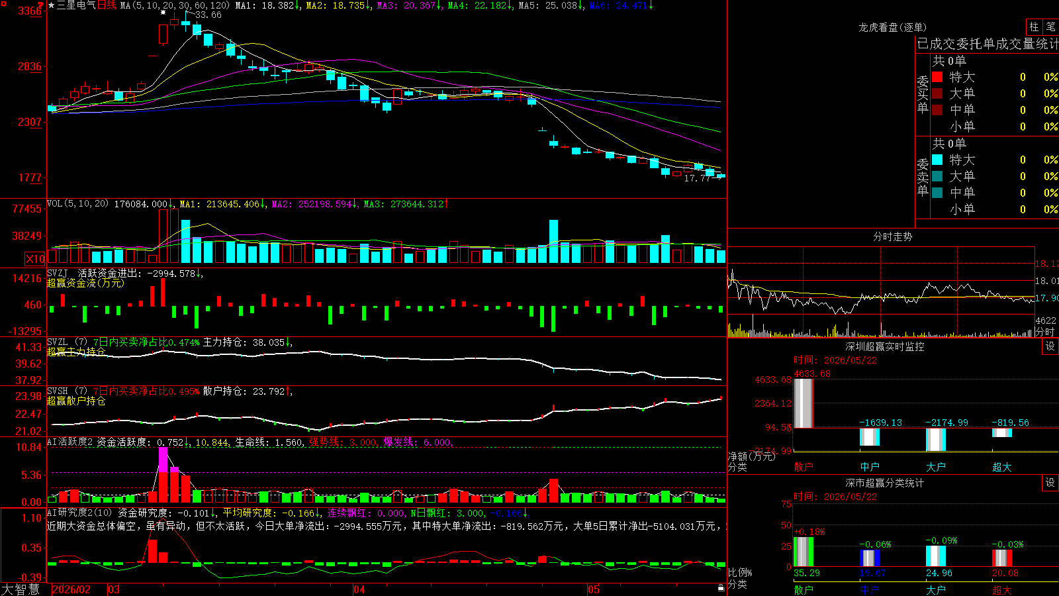Click the 大智慧 logo
The width and height of the screenshot is (1059, 596).
tap(21, 589)
